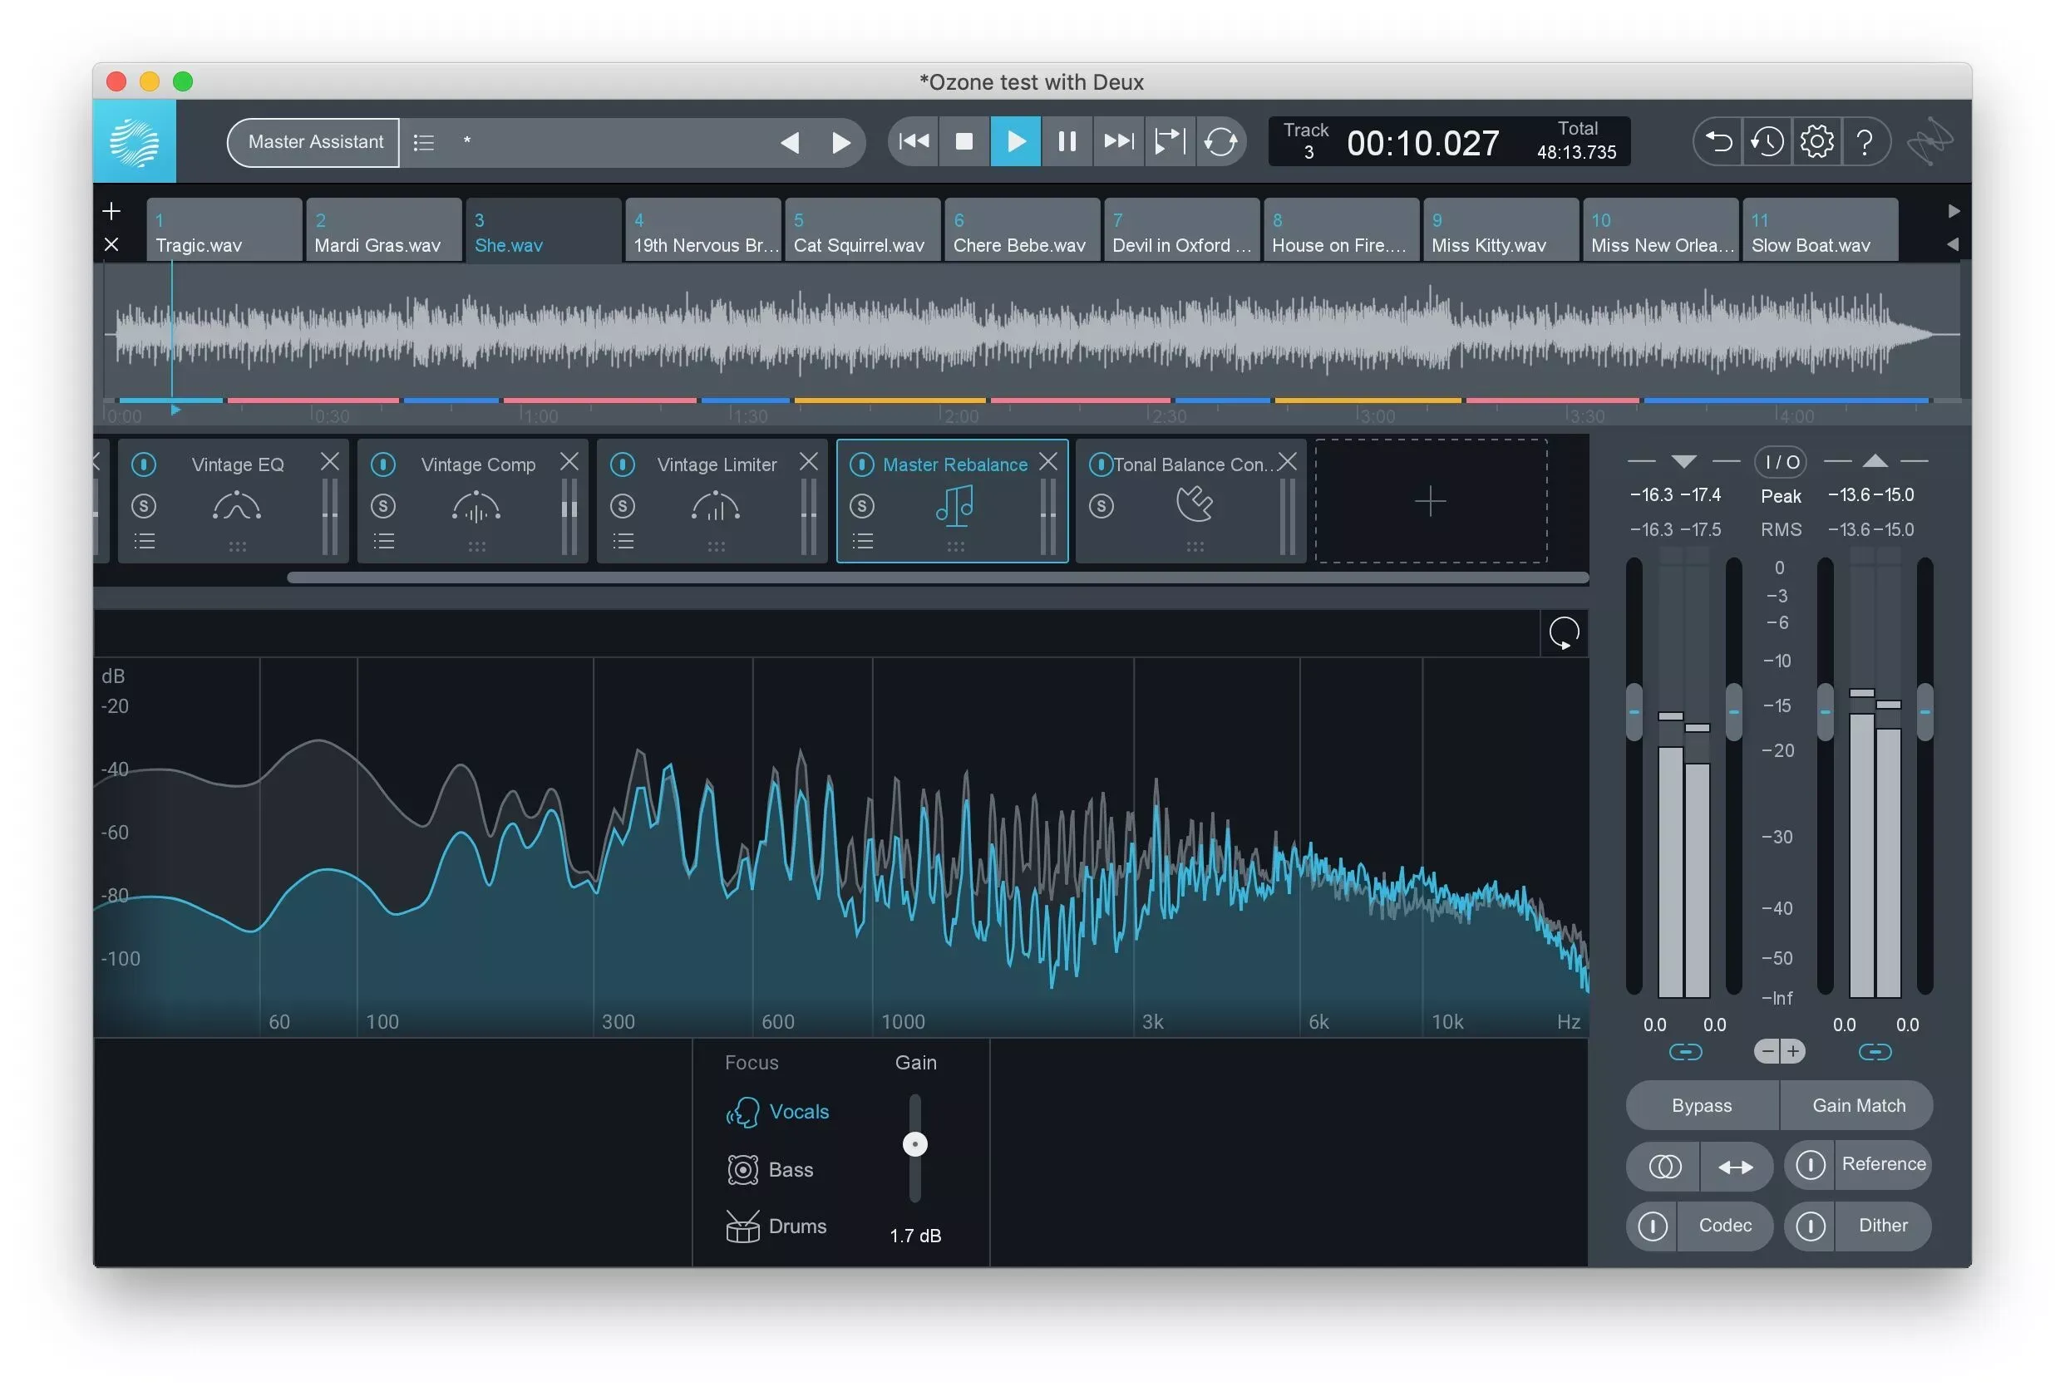
Task: Open Master Rebalance module preset list
Action: 863,540
